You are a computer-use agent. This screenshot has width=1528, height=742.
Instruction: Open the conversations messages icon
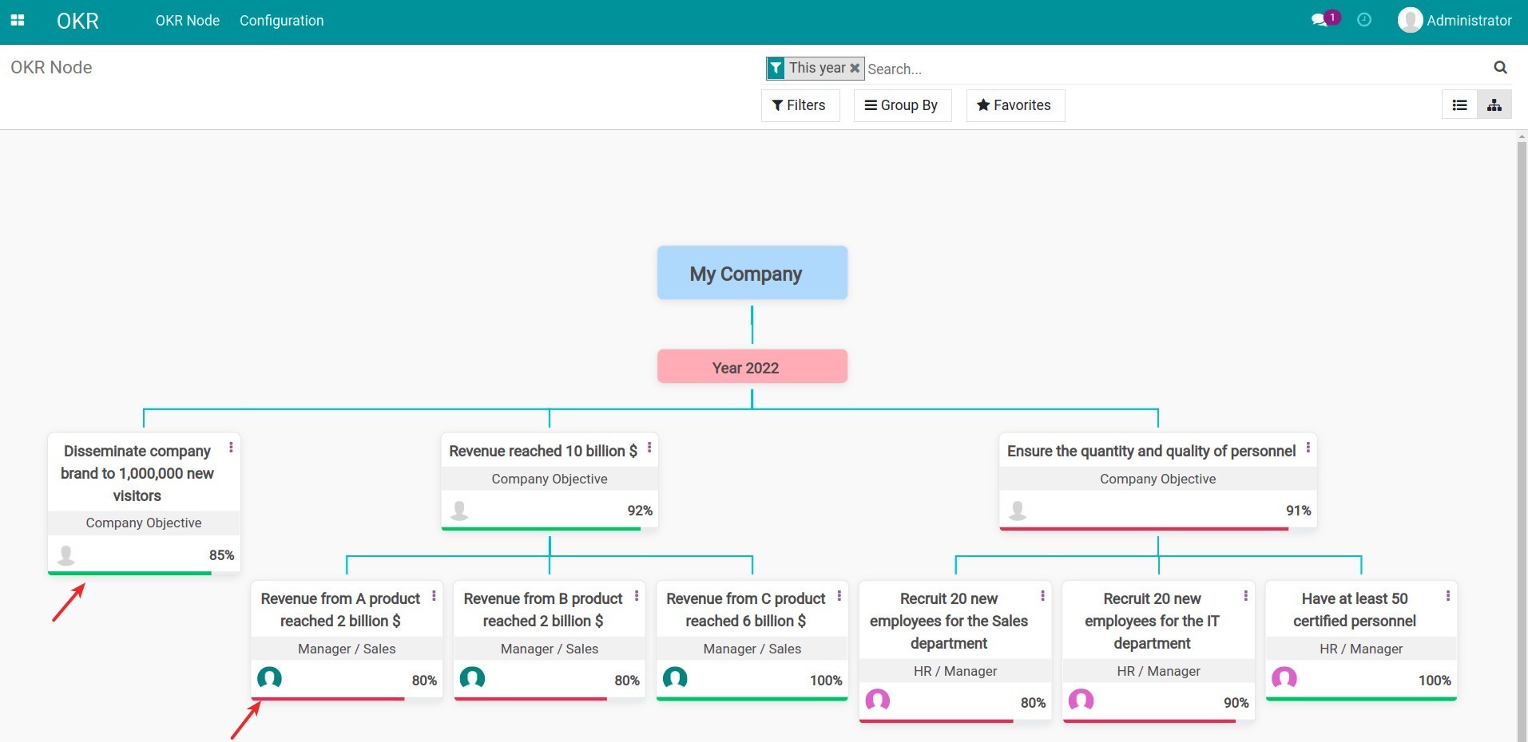point(1320,18)
